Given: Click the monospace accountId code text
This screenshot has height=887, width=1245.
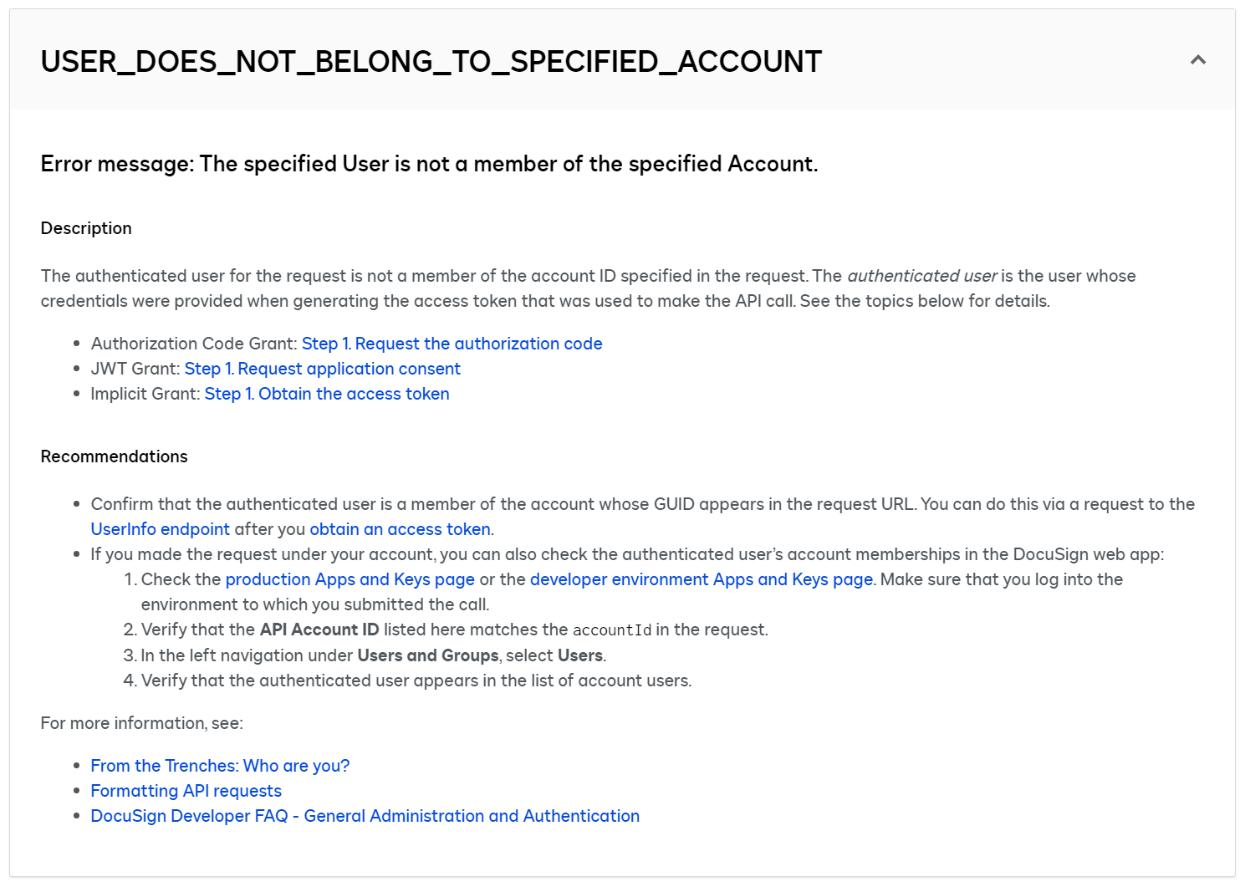Looking at the screenshot, I should pyautogui.click(x=611, y=630).
